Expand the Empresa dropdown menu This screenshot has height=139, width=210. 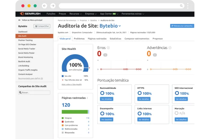pyautogui.click(x=91, y=14)
